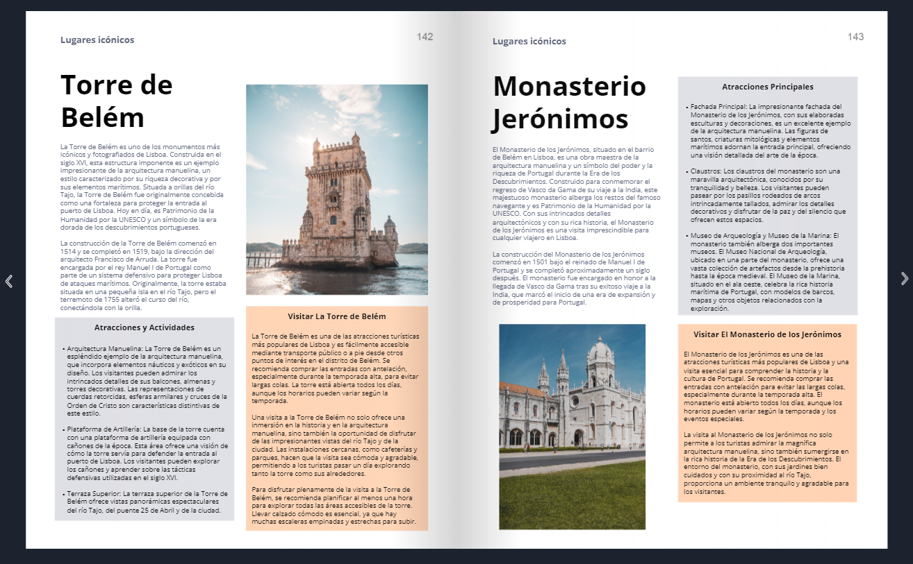The image size is (913, 564).
Task: Click paragraph starting 'La Torre de Belém es uno'
Action: [x=142, y=187]
